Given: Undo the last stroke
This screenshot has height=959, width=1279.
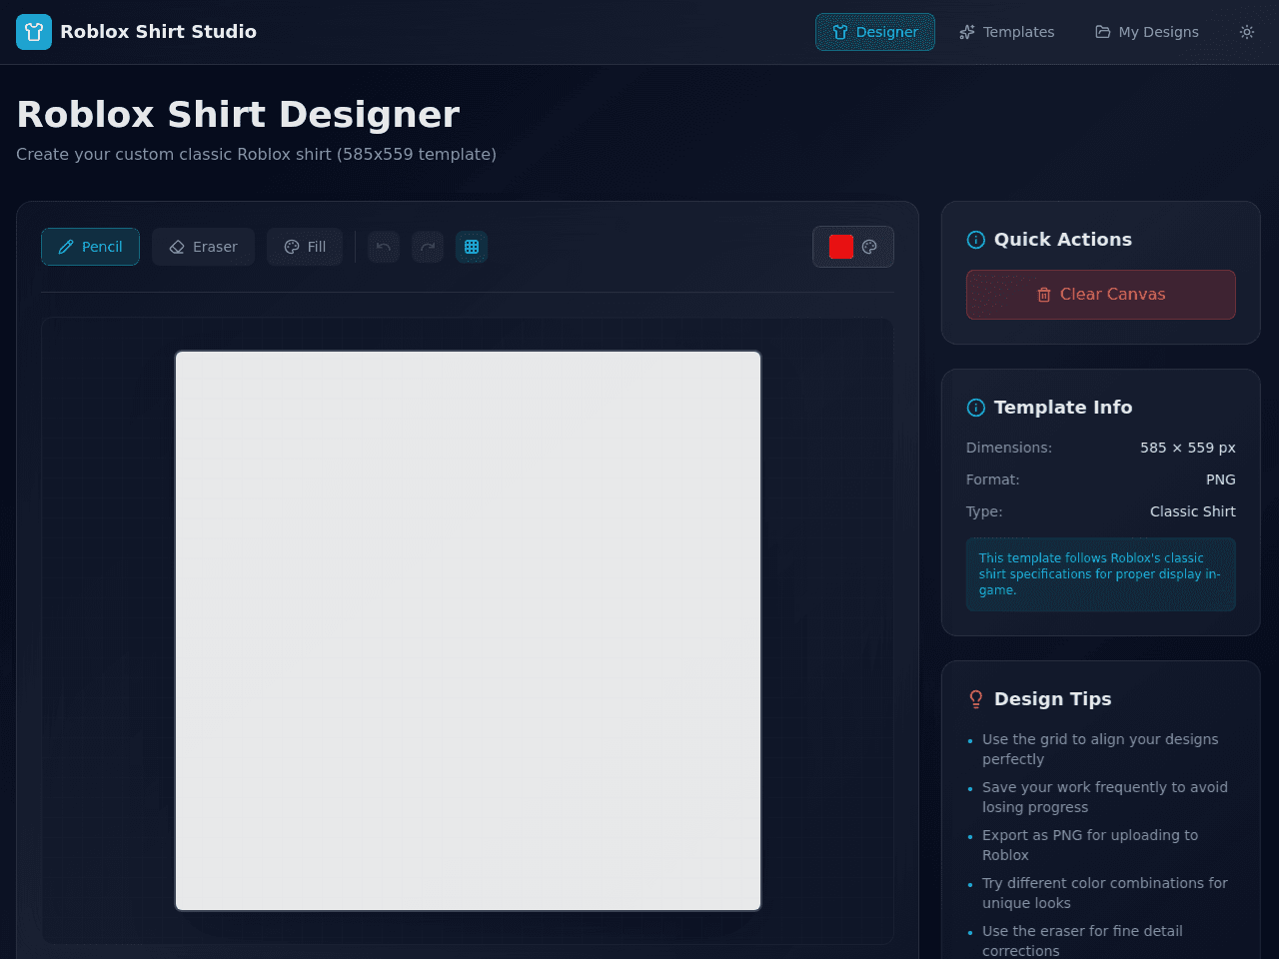Looking at the screenshot, I should point(384,247).
